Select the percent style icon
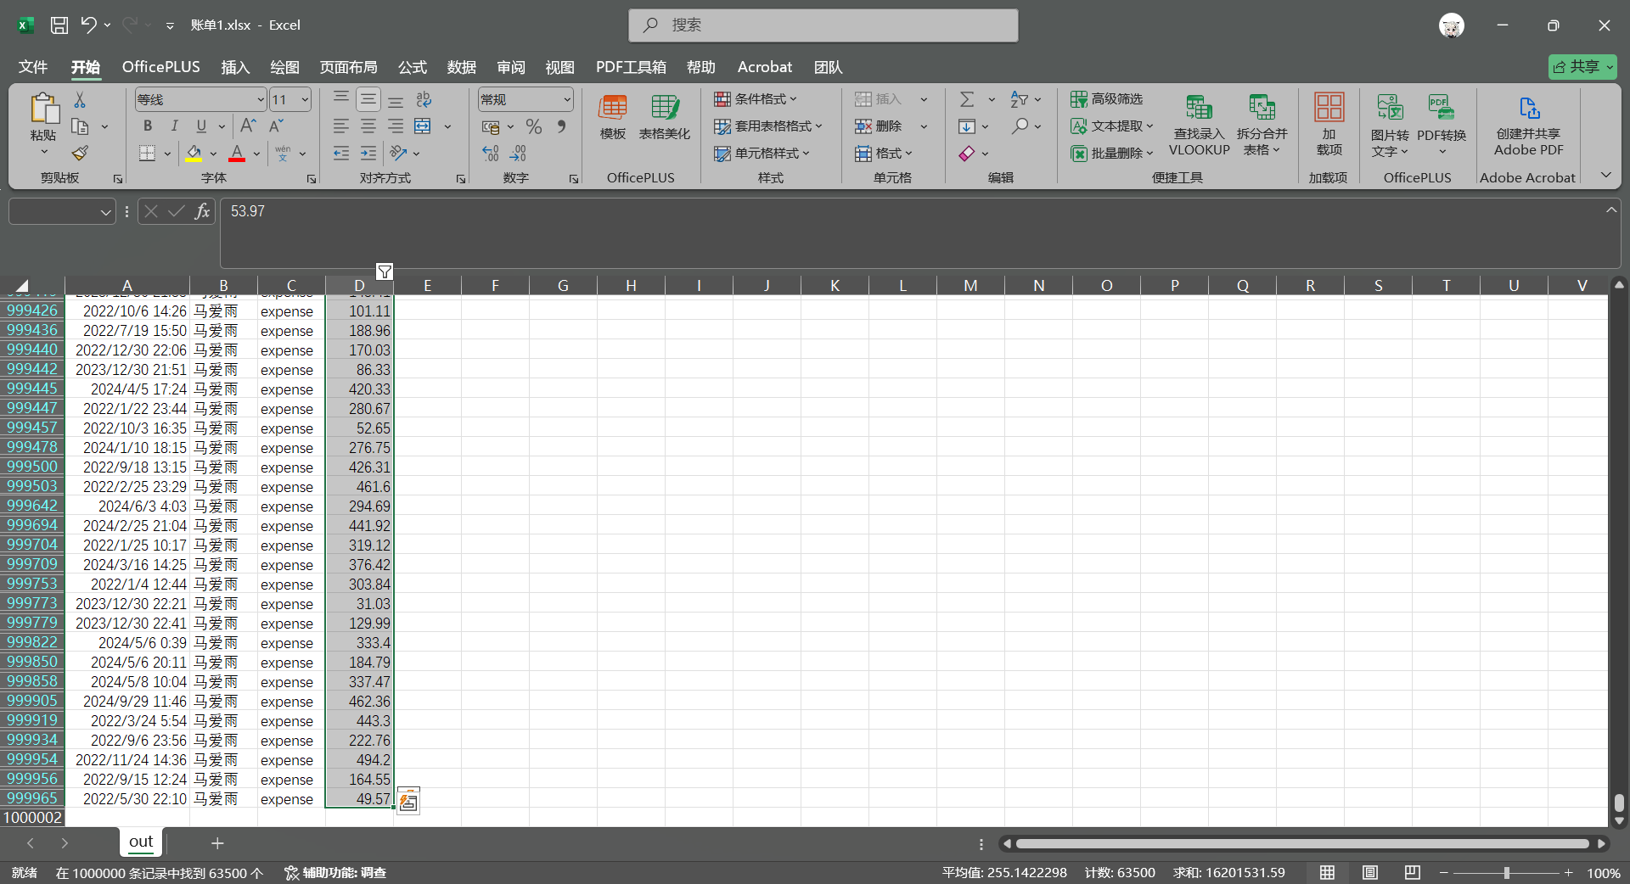Screen dimensions: 1630x884 click(x=534, y=126)
